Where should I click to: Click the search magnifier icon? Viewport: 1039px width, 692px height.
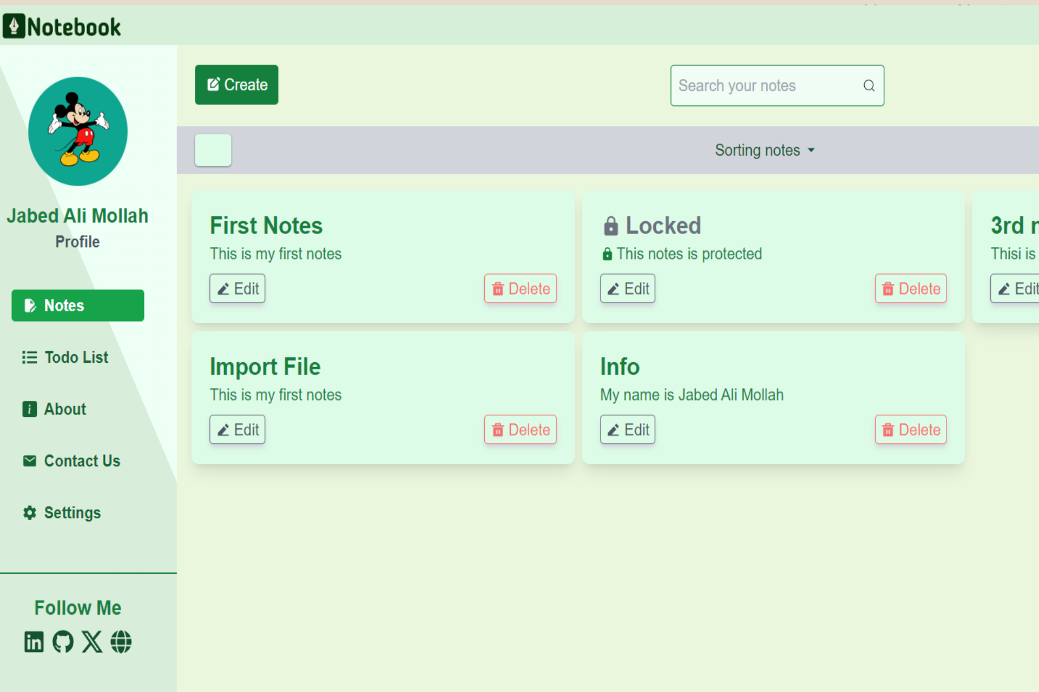coord(869,85)
